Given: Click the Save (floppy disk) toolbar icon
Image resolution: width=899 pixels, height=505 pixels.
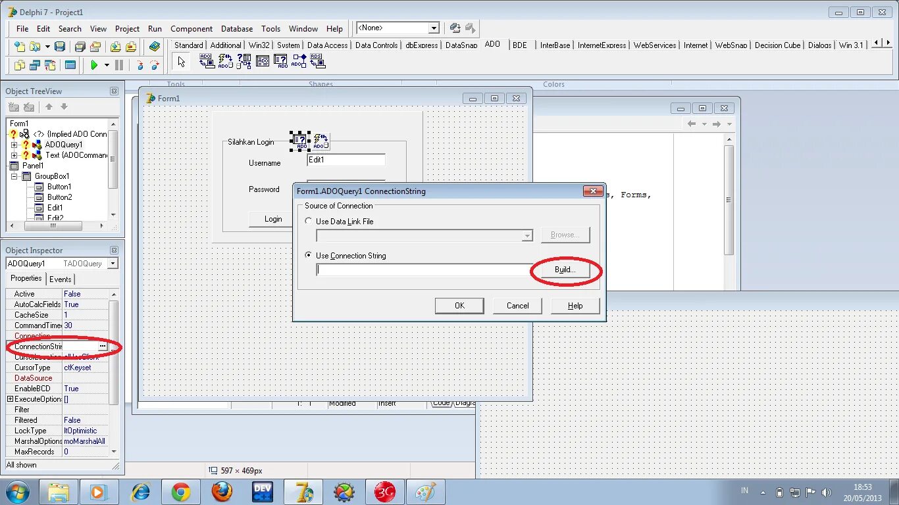Looking at the screenshot, I should (60, 47).
